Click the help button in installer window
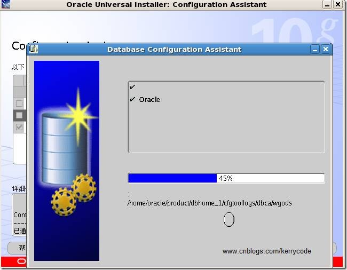This screenshot has height=270, width=347. (x=17, y=248)
